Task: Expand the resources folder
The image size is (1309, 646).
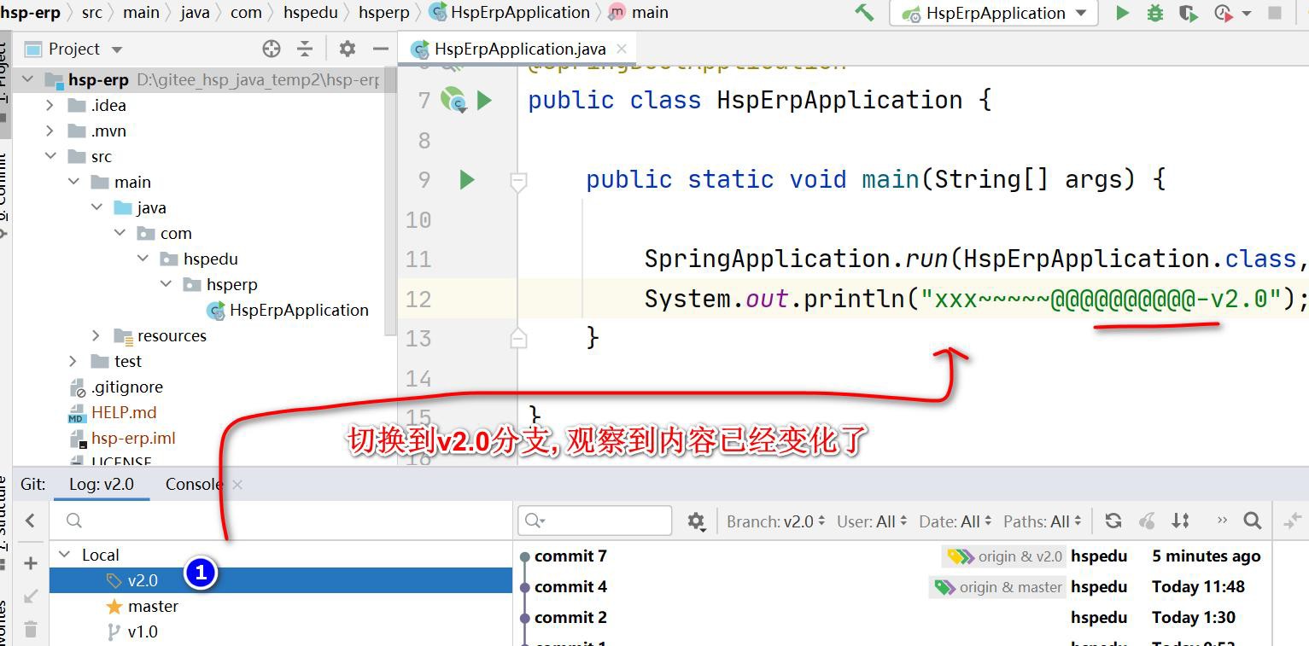Action: coord(96,335)
